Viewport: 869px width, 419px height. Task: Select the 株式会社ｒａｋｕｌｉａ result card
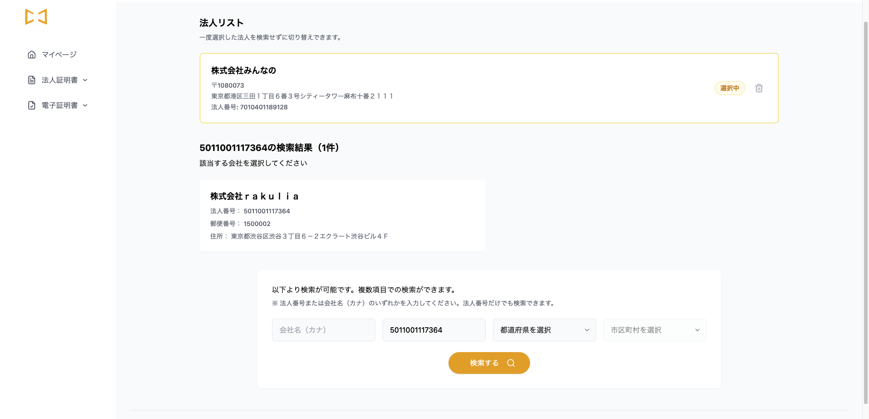pyautogui.click(x=343, y=216)
